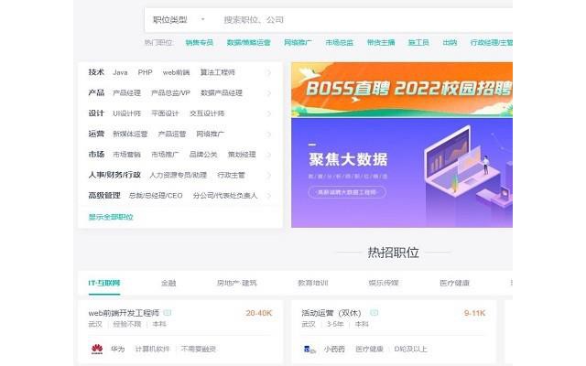Select 市场营销 under 市场
This screenshot has width=586, height=366.
(126, 155)
